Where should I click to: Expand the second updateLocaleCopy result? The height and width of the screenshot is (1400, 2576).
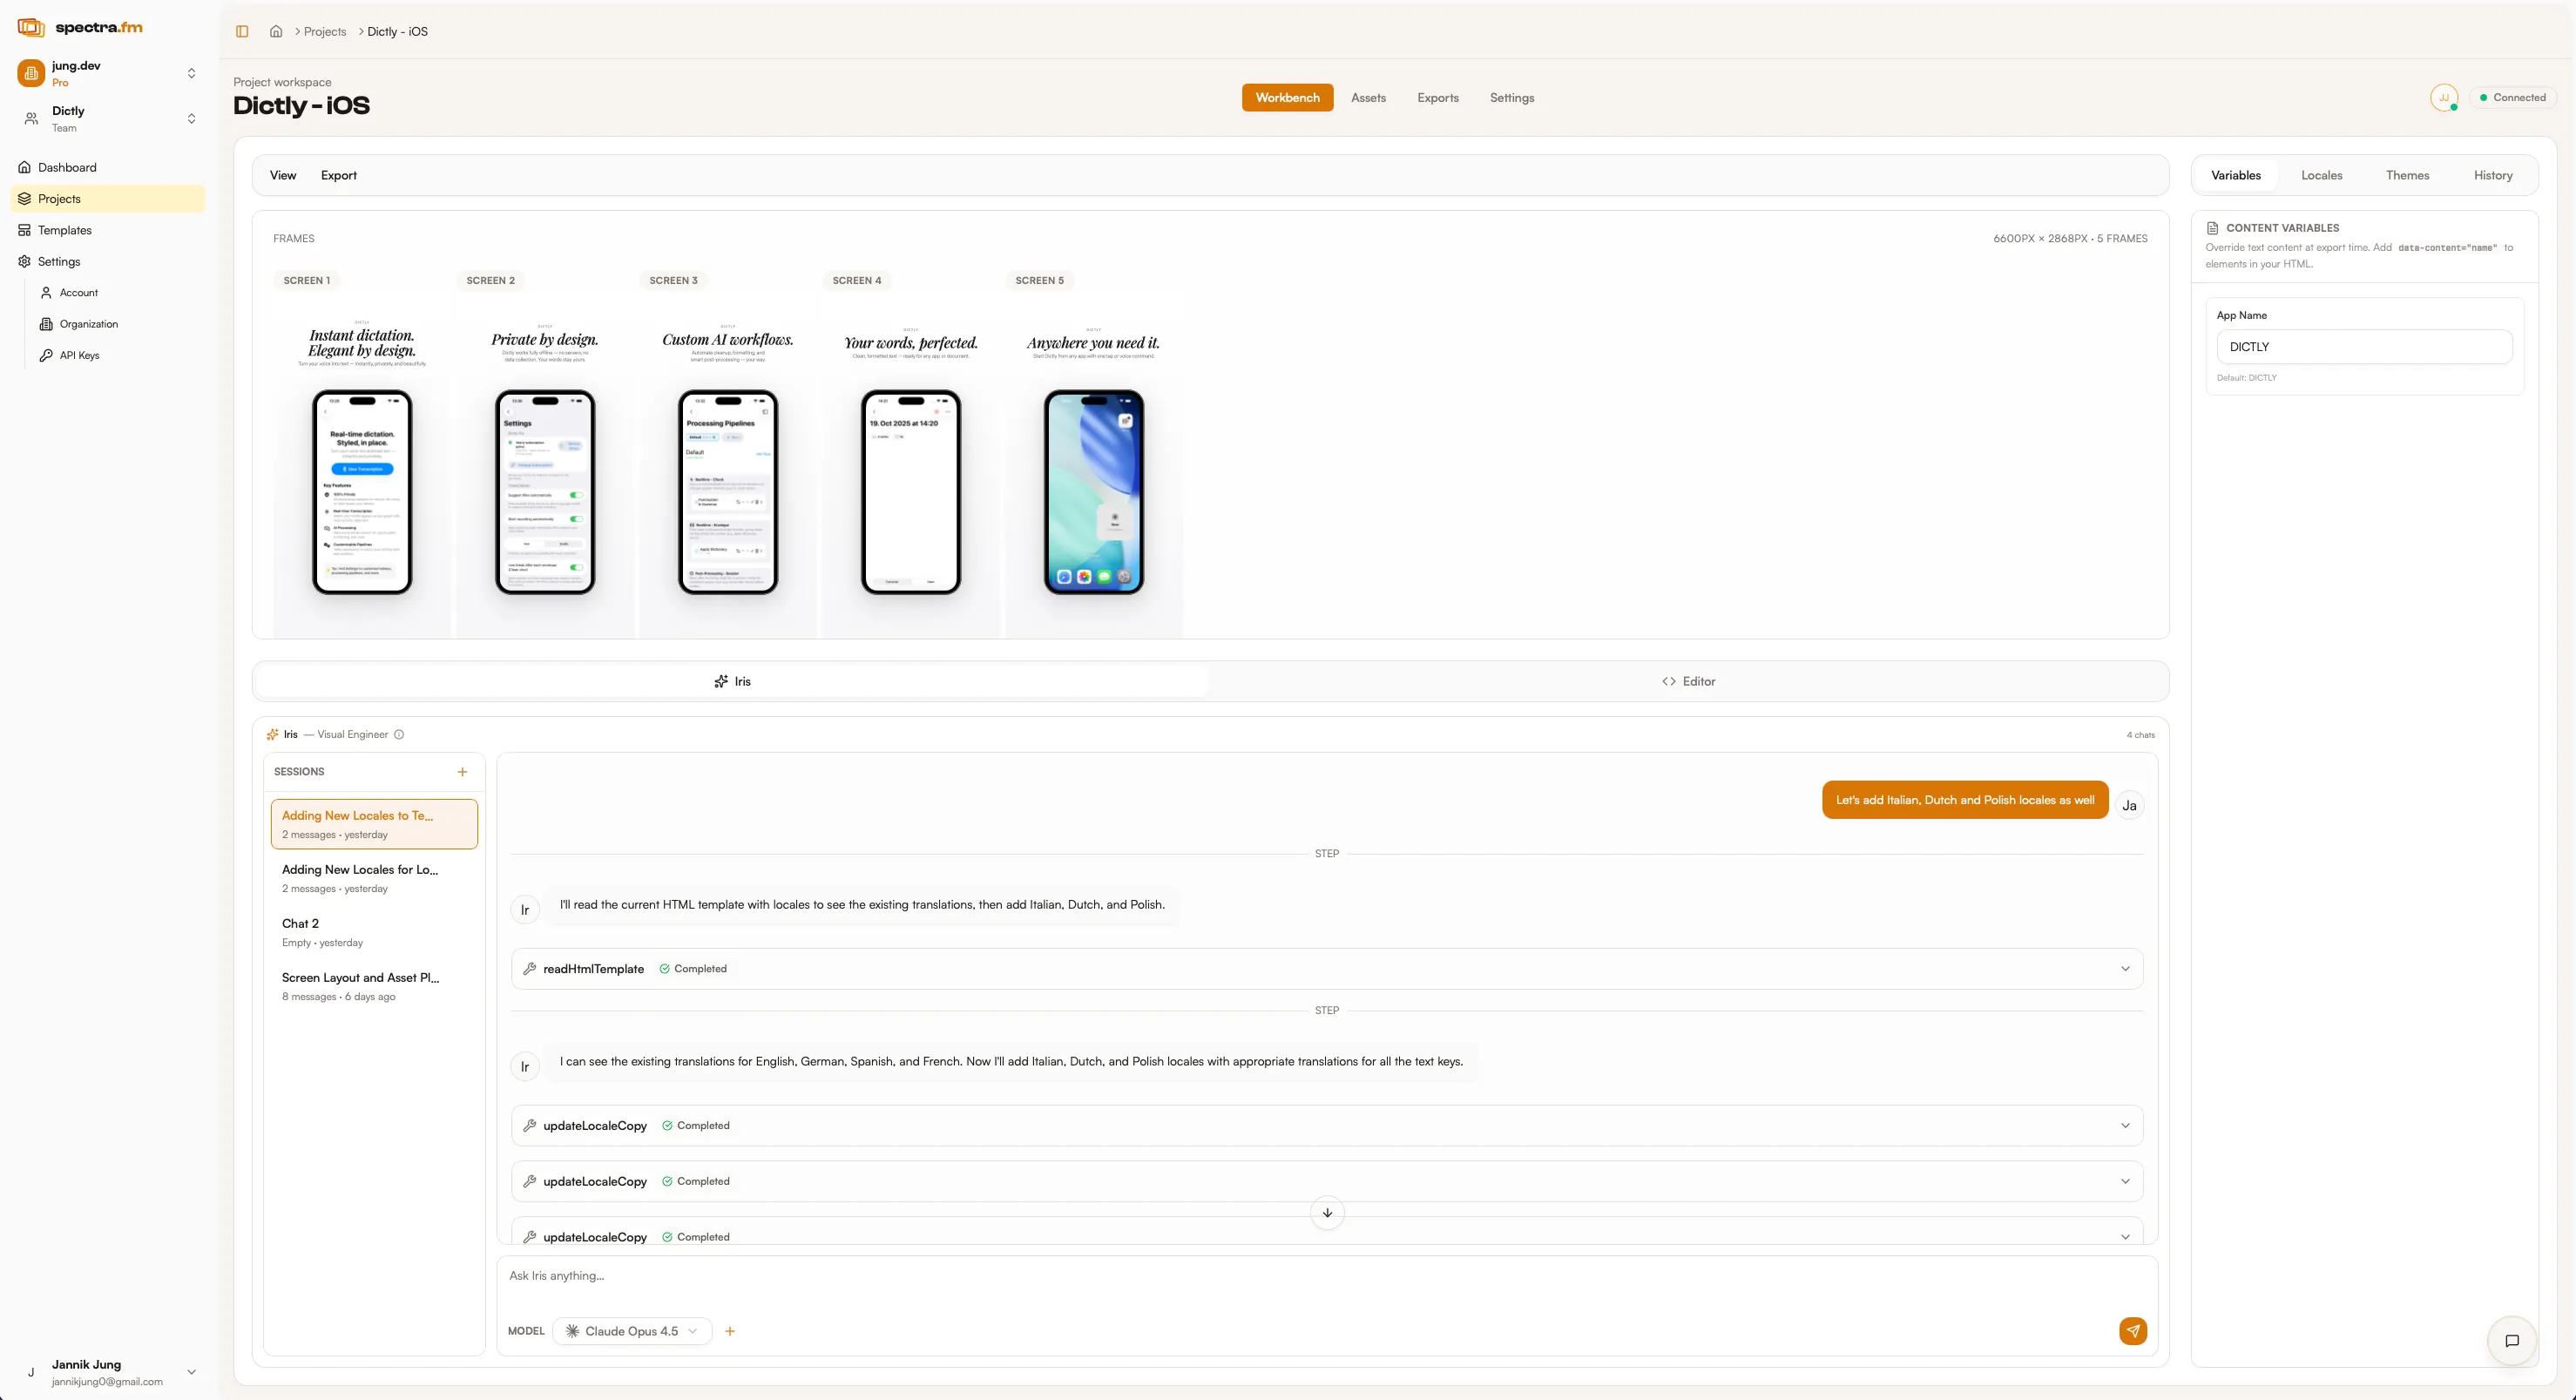pyautogui.click(x=1326, y=1182)
